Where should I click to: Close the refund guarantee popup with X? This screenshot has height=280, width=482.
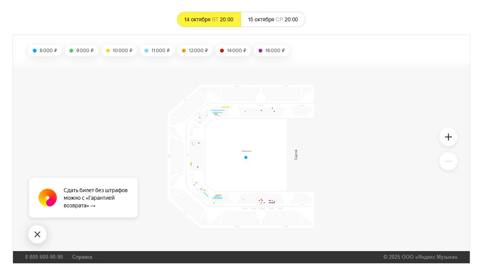pyautogui.click(x=37, y=234)
